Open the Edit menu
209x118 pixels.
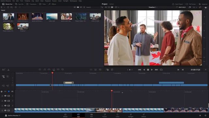point(17,1)
